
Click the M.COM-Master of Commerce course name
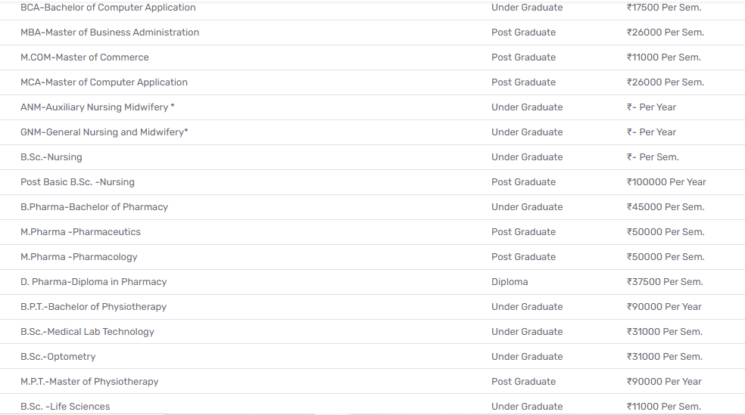85,57
